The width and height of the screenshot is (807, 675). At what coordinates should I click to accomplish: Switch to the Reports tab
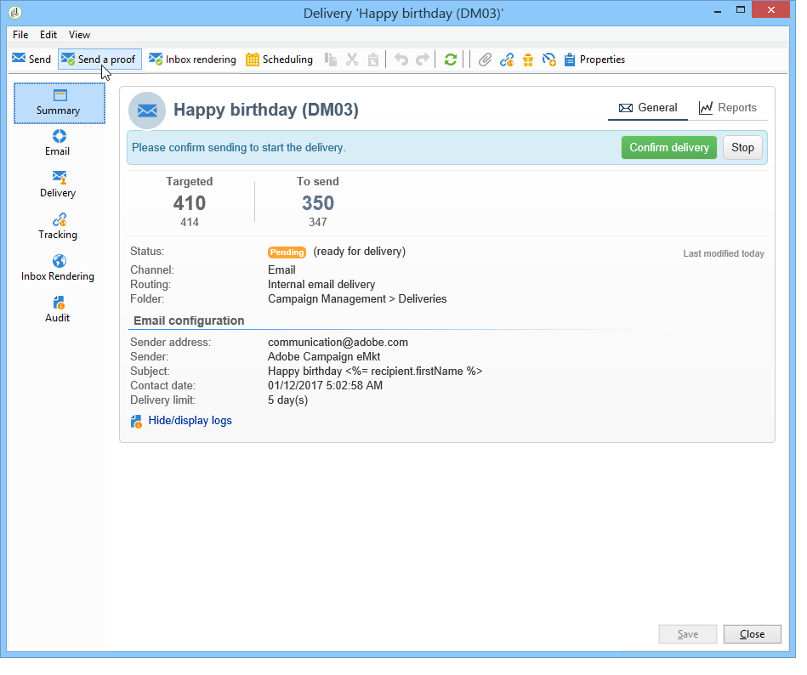click(728, 107)
